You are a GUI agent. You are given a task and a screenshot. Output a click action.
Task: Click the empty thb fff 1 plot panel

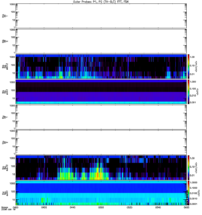(x=101, y=16)
